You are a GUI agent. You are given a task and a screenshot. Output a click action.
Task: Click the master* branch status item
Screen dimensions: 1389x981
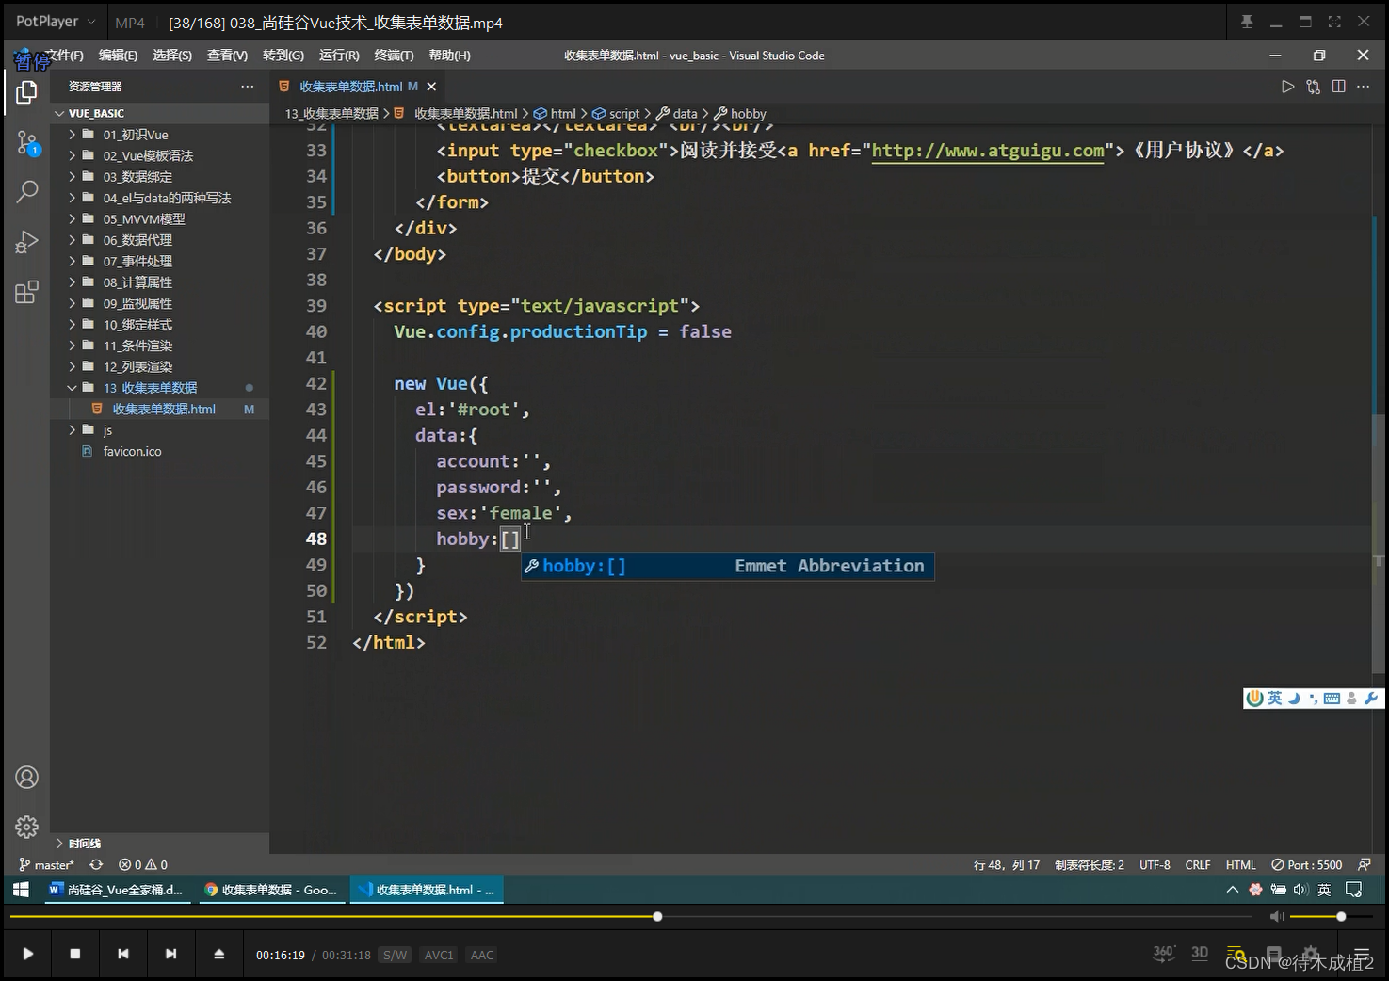point(46,864)
